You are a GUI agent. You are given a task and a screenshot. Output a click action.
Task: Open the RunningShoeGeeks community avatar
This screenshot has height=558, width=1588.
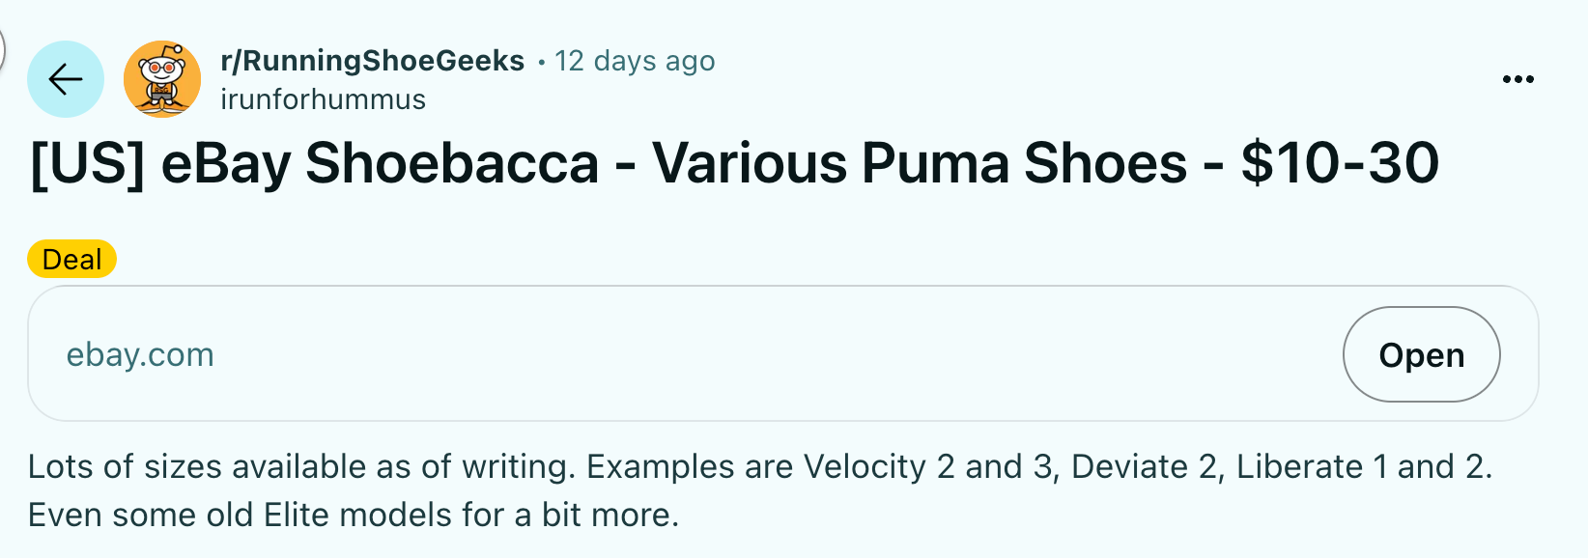tap(162, 79)
